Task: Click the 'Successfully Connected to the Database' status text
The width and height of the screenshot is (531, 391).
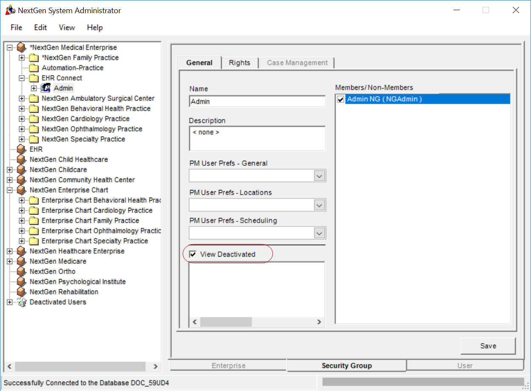Action: pos(87,383)
